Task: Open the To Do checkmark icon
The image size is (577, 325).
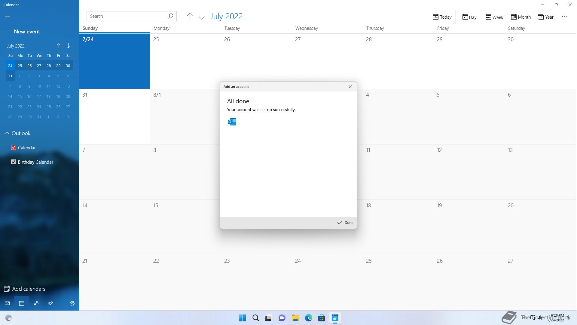Action: tap(50, 303)
